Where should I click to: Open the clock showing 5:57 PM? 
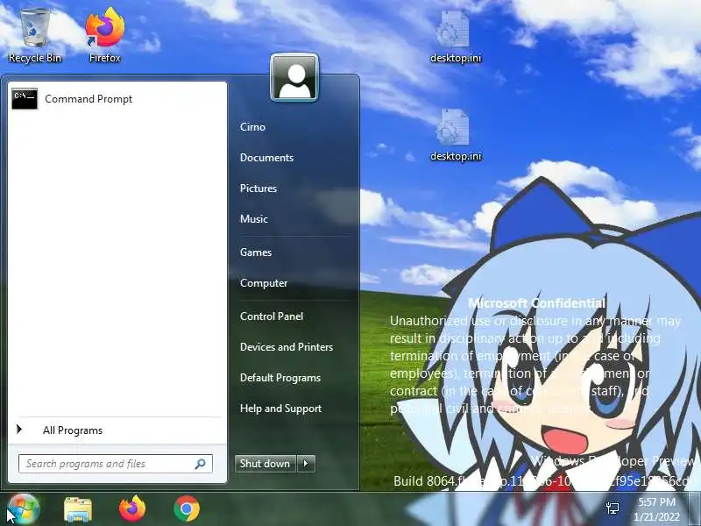click(x=656, y=509)
